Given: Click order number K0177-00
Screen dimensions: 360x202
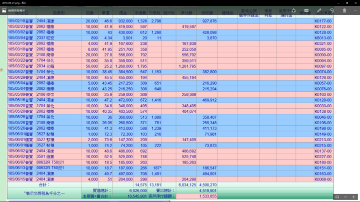Looking at the screenshot, I should pos(323,21).
